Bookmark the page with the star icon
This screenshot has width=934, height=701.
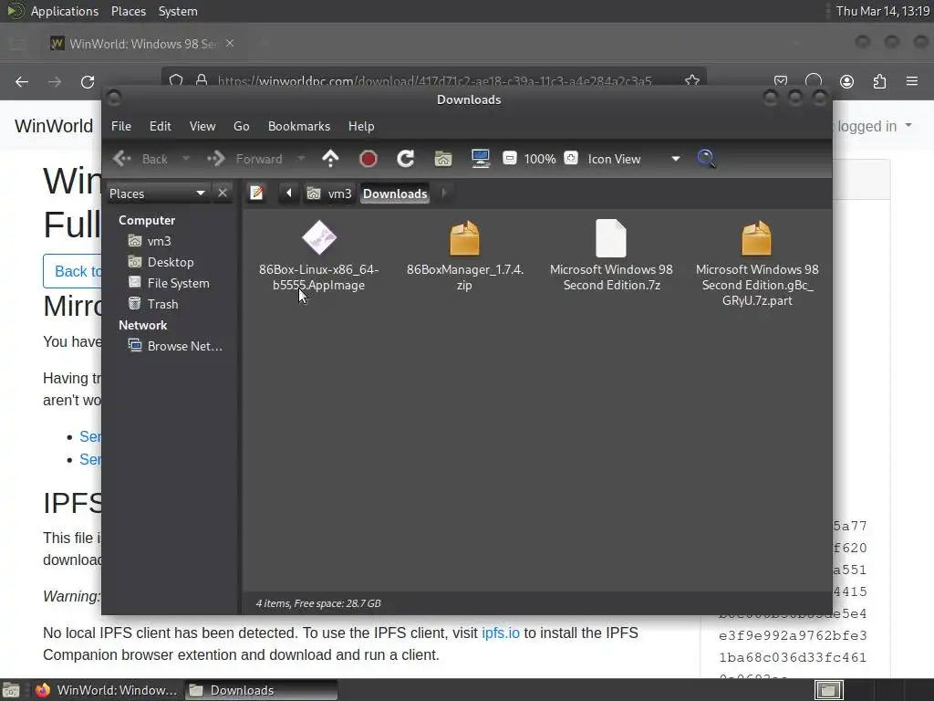coord(691,80)
